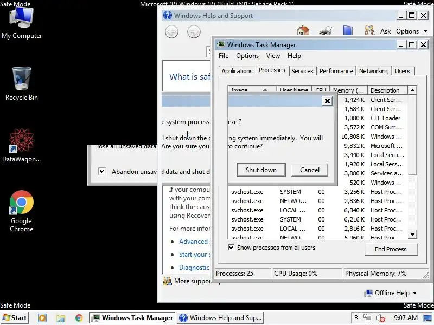
Task: Click the 10,808 K memory value
Action: click(353, 136)
